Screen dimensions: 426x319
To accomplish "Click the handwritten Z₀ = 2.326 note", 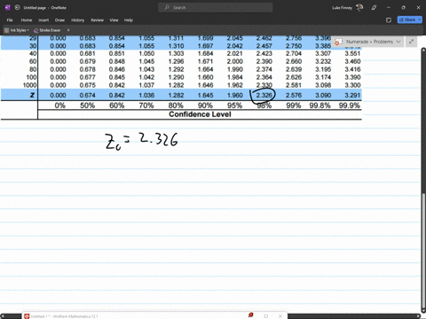I will tap(141, 141).
